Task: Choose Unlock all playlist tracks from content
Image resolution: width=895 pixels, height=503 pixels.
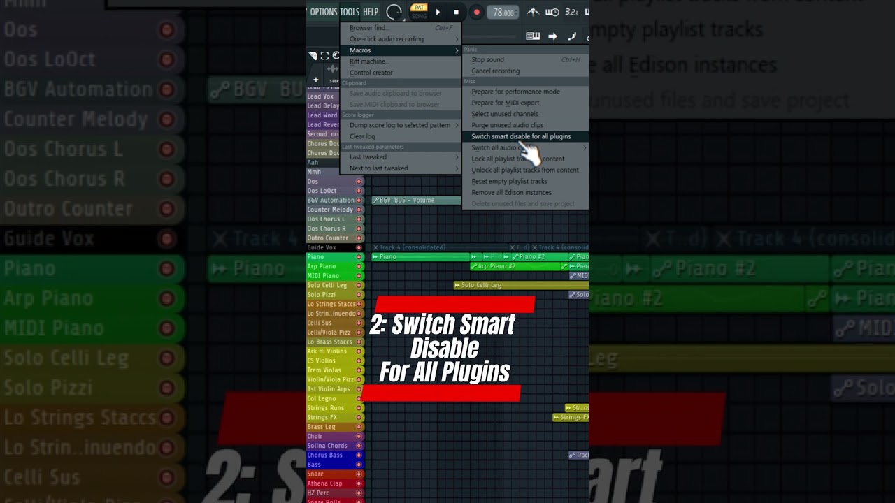Action: [x=525, y=170]
